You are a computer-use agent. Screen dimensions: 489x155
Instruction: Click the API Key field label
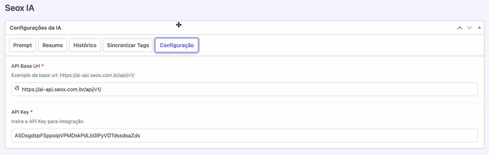tap(20, 112)
